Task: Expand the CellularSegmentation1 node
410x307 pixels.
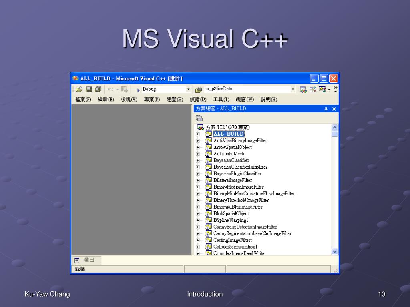Action: tap(198, 247)
